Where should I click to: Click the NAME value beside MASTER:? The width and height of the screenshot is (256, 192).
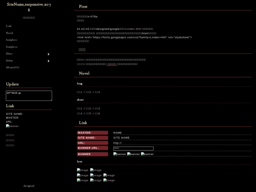[118, 133]
